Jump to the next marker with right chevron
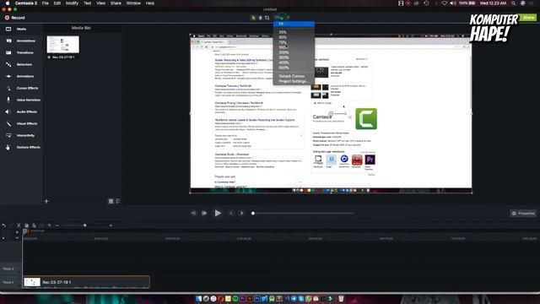The width and height of the screenshot is (540, 304). point(241,213)
